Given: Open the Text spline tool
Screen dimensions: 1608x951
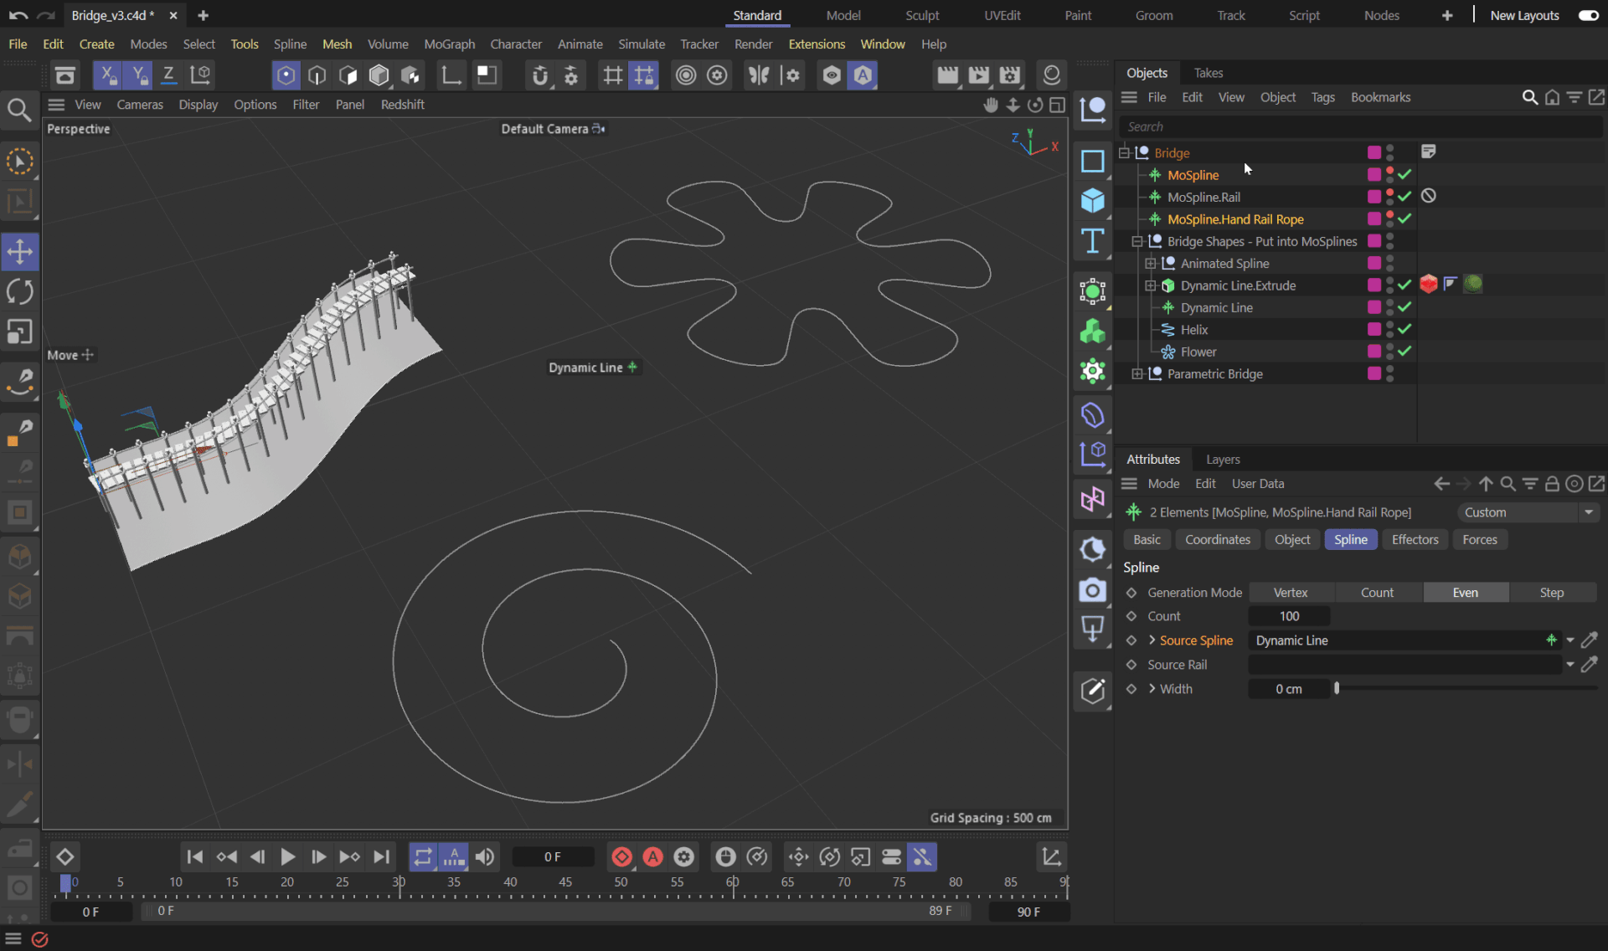Looking at the screenshot, I should [x=1093, y=241].
